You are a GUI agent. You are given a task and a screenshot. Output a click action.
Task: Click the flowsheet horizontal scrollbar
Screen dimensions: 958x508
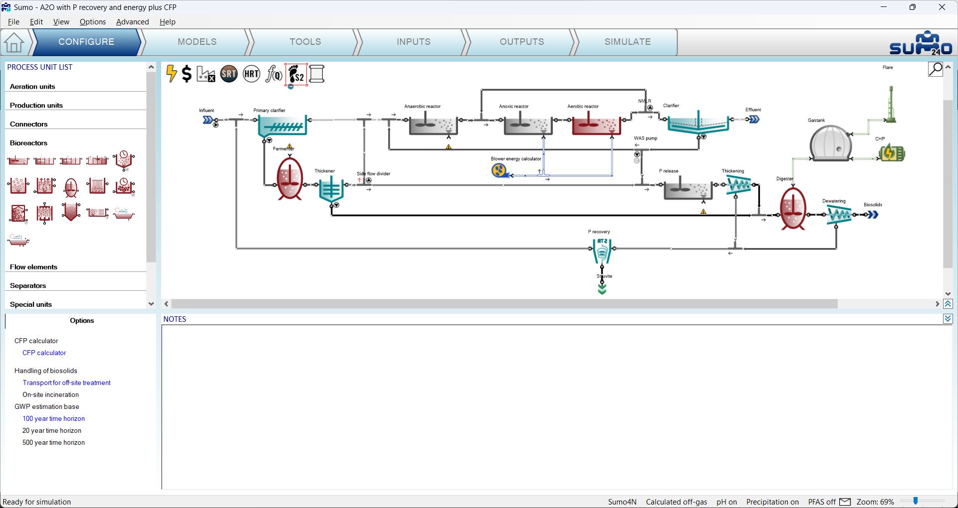point(504,304)
